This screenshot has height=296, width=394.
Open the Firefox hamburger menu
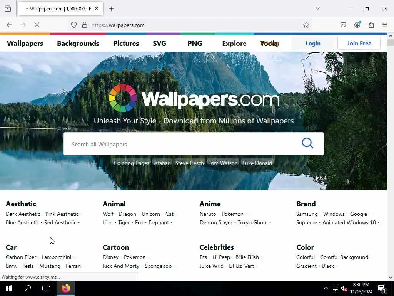(x=385, y=25)
